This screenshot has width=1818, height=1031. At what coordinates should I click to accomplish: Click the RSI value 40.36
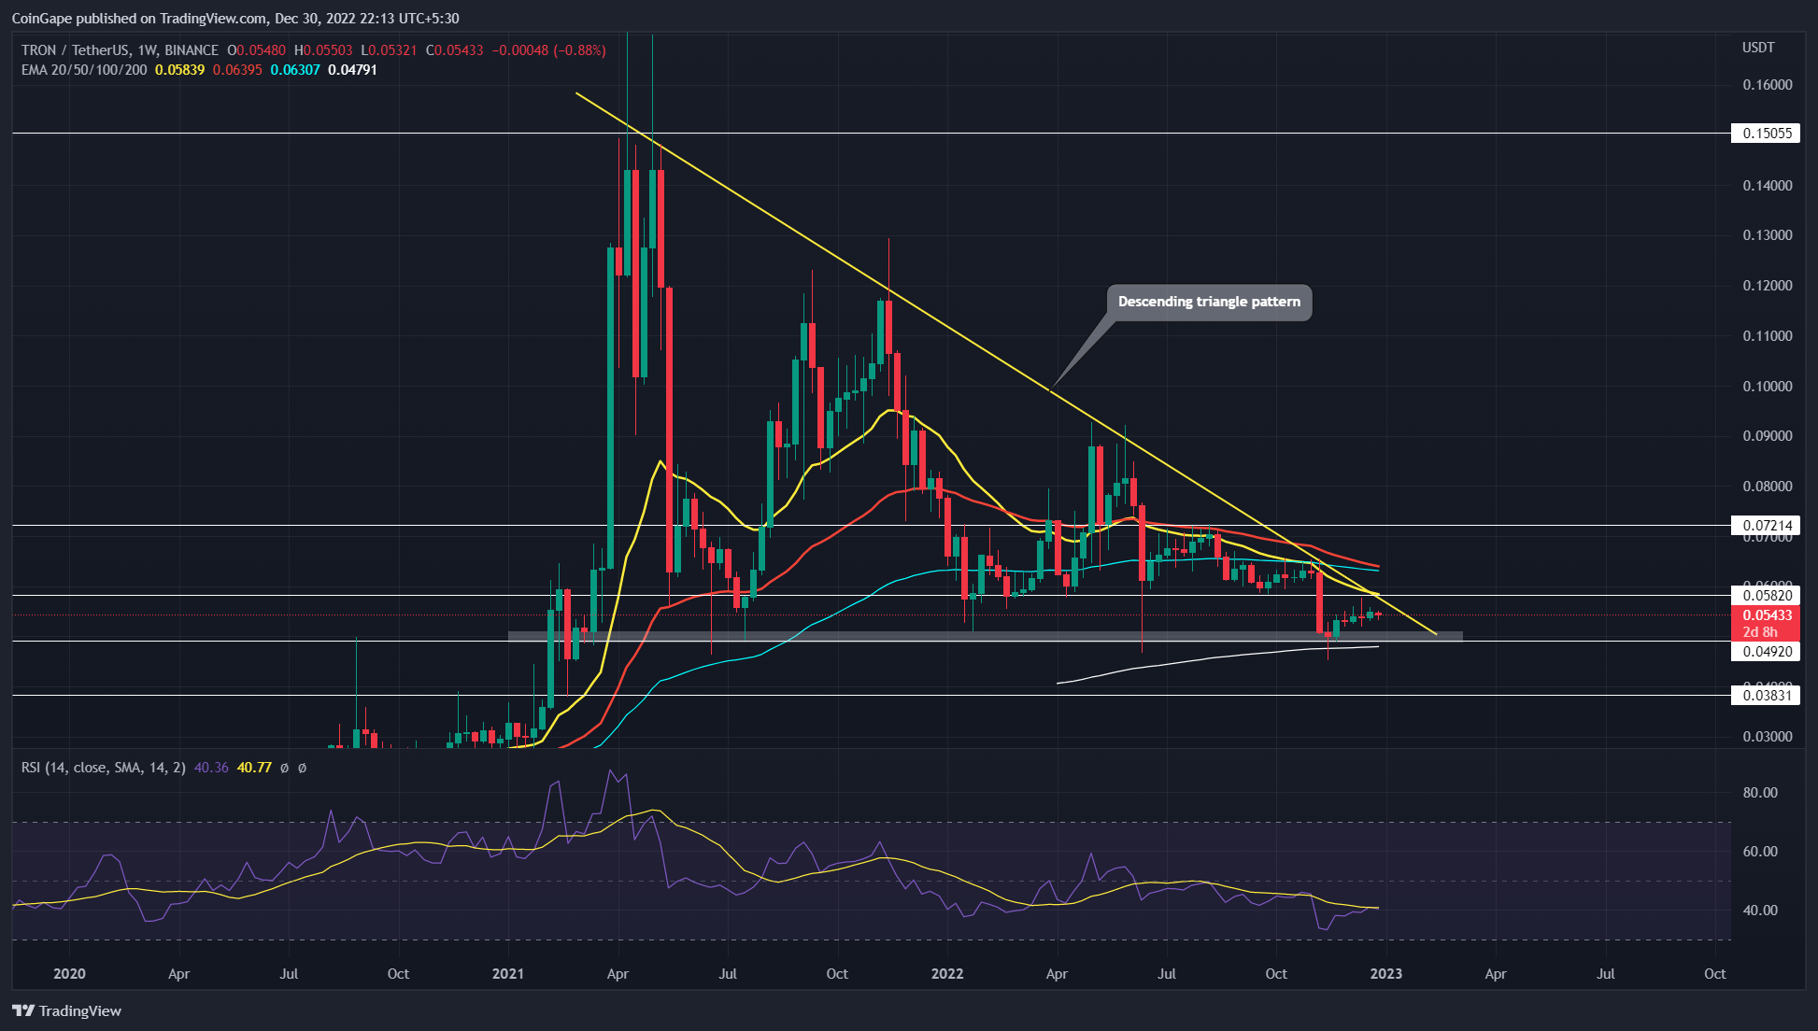(x=211, y=768)
